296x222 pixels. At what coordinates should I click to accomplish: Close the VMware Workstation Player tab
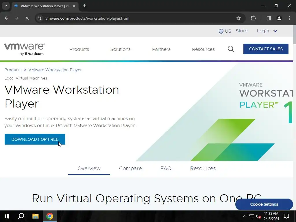(x=74, y=6)
